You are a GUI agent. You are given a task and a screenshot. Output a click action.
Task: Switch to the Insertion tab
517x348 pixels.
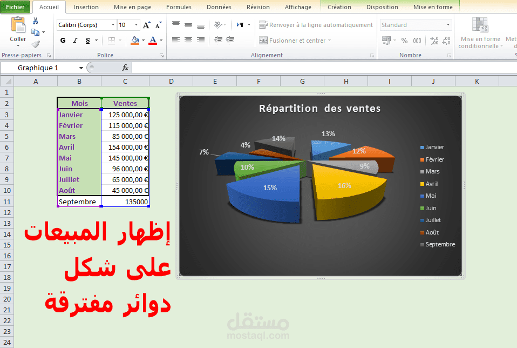pyautogui.click(x=86, y=7)
